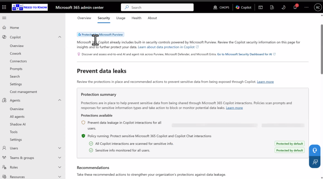Click the orange shield icon by Prevent data leakage

(x=83, y=123)
